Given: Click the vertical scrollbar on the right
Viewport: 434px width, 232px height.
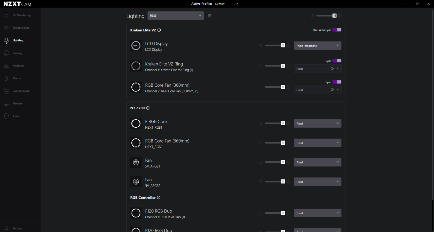Looking at the screenshot, I should (x=432, y=103).
